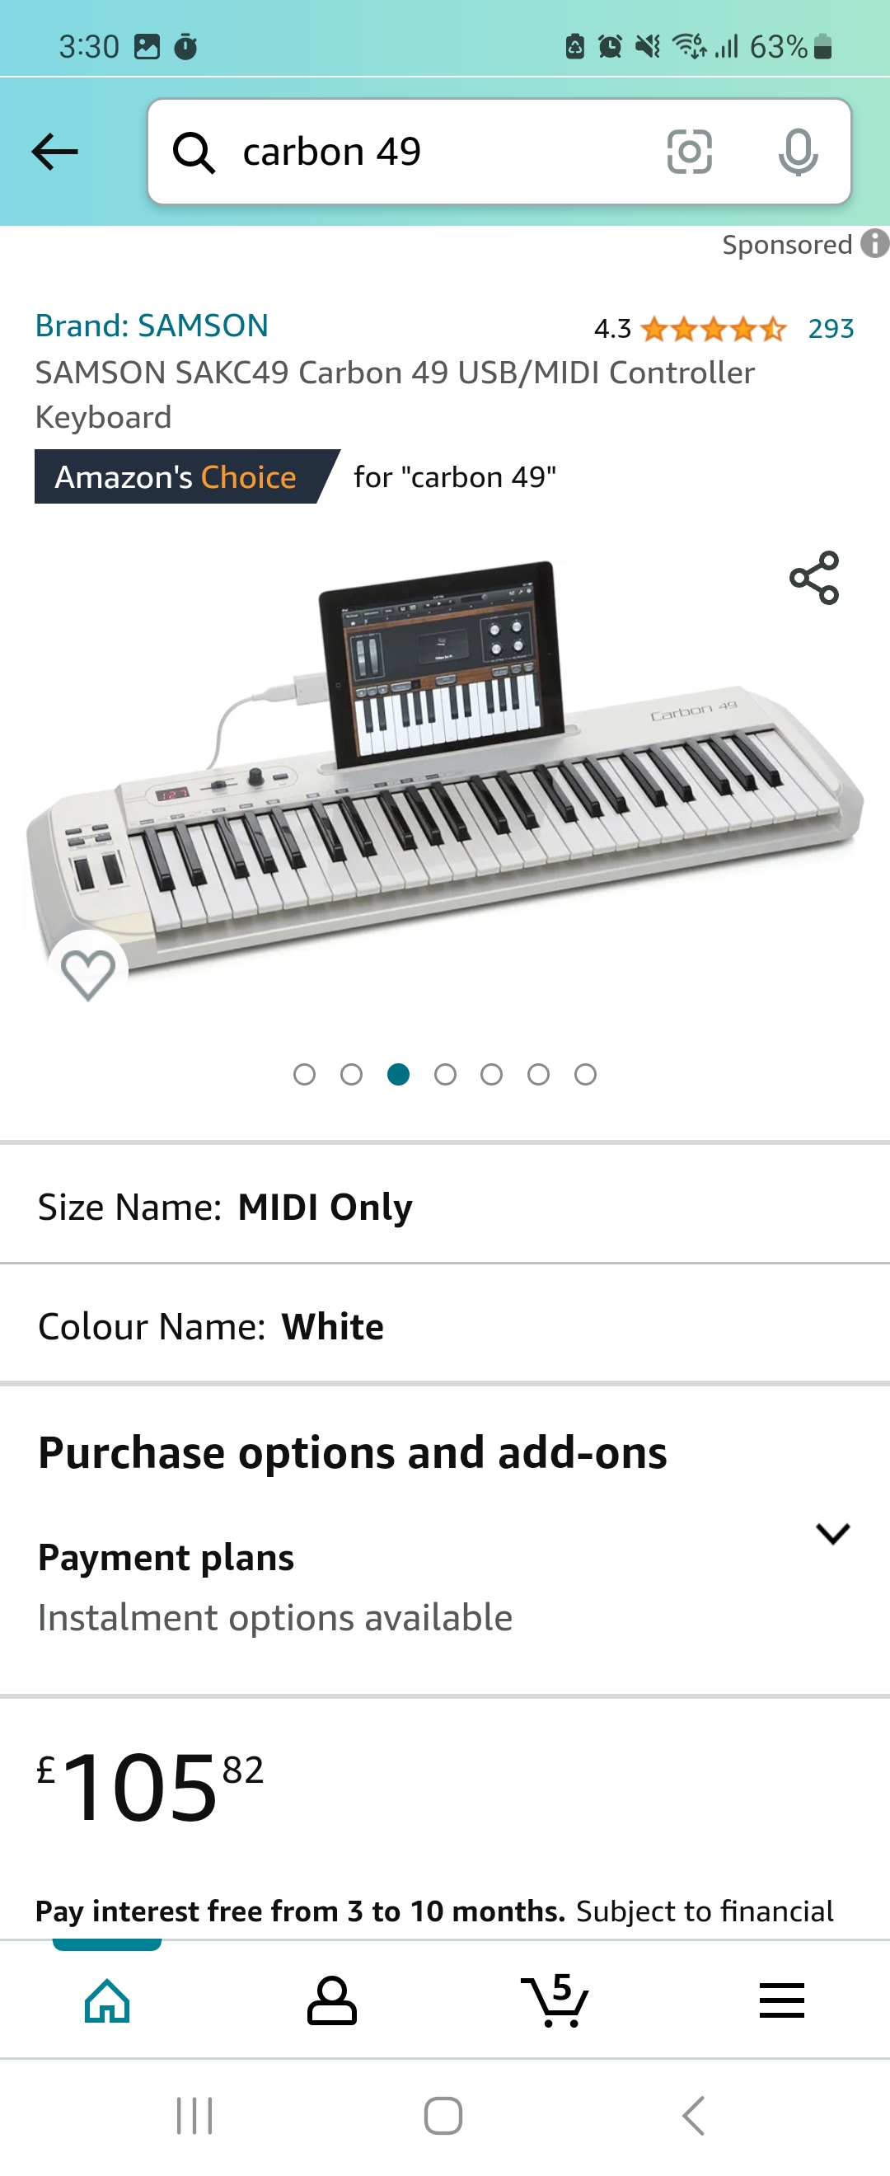The width and height of the screenshot is (890, 2176).
Task: Open account profile tab
Action: coord(331,2000)
